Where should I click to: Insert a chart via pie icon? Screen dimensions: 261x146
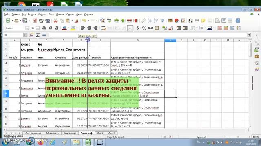pyautogui.click(x=177, y=21)
